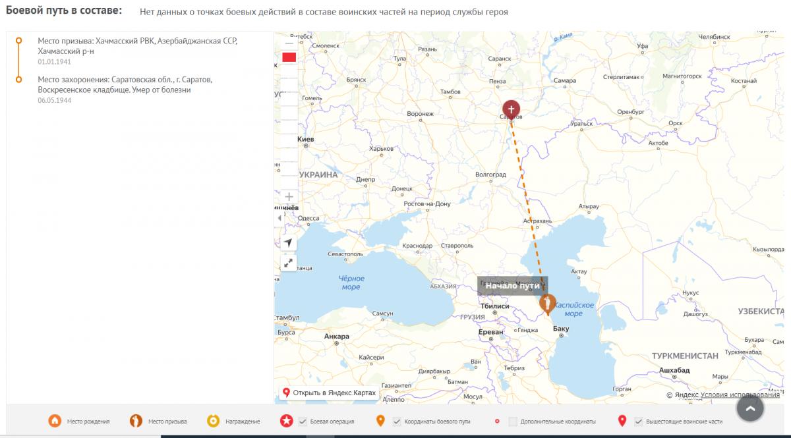Zoom in the map with the plus button
The width and height of the screenshot is (791, 438).
(289, 196)
